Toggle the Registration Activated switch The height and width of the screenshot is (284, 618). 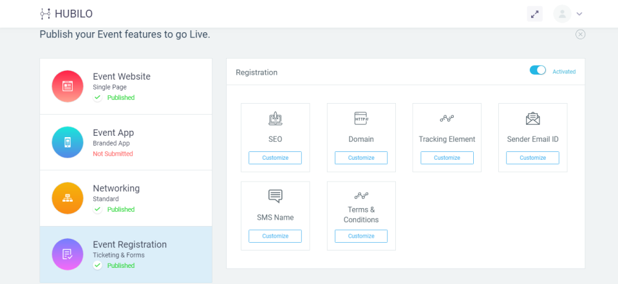pyautogui.click(x=538, y=70)
